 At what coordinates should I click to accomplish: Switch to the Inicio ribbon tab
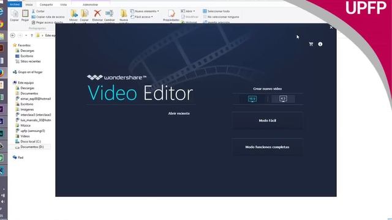pos(29,4)
